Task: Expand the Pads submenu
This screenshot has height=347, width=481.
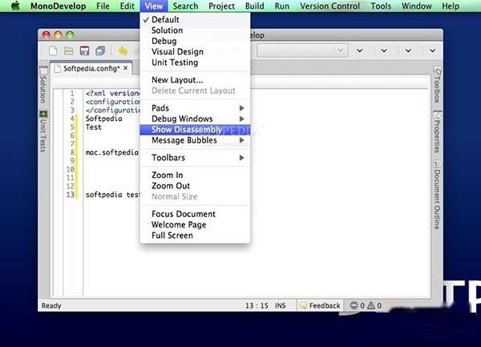Action: pos(195,108)
